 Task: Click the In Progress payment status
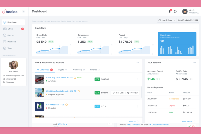[x=174, y=99]
